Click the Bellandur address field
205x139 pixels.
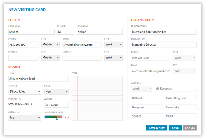tap(147, 98)
